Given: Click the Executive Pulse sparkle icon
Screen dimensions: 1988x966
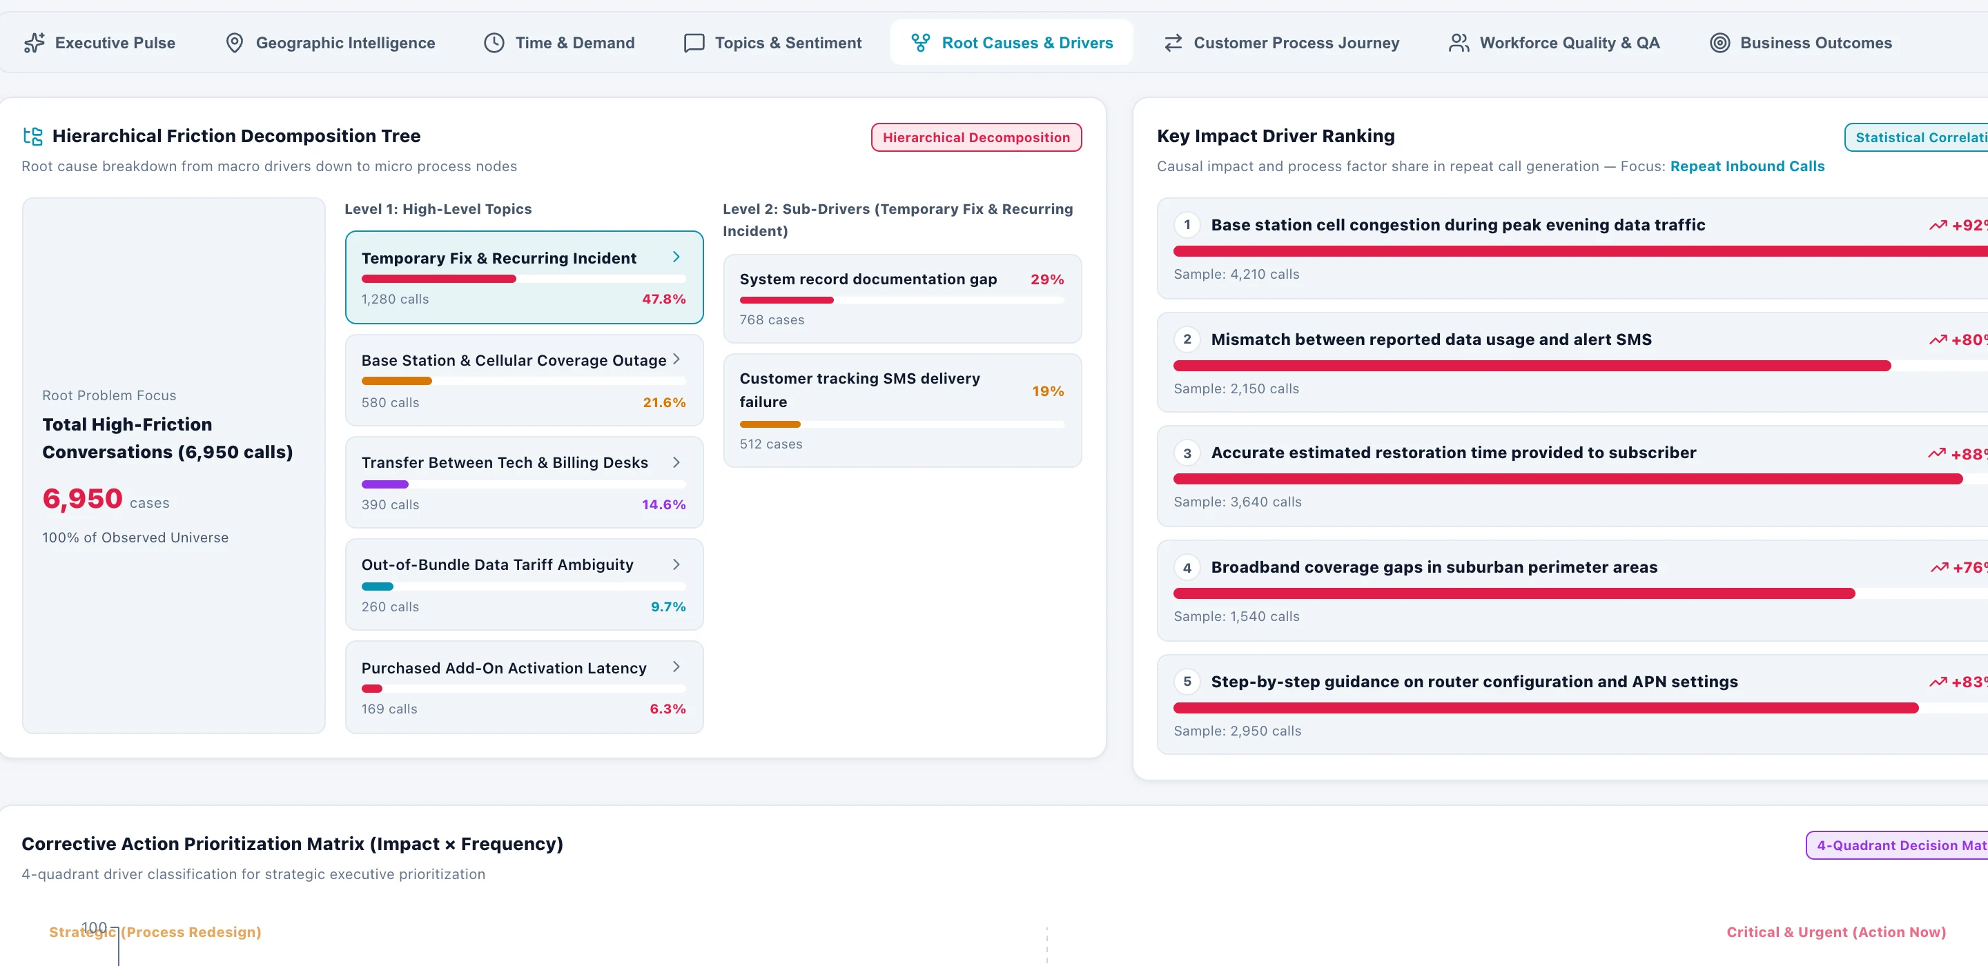Looking at the screenshot, I should pyautogui.click(x=34, y=43).
